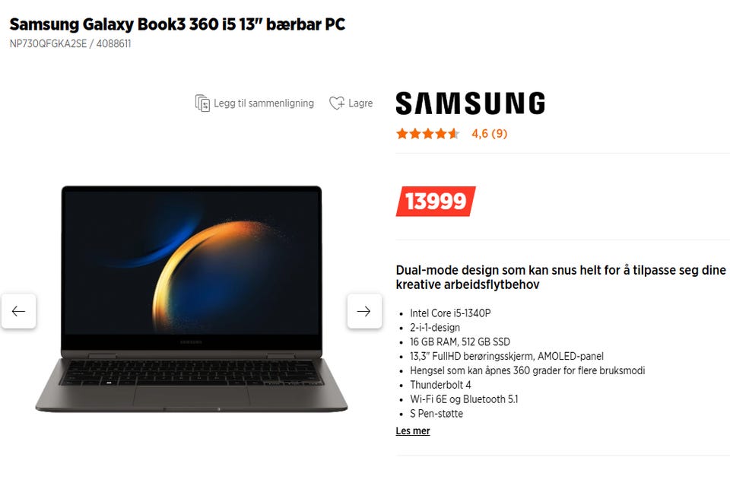Click the heart icon to save product
The height and width of the screenshot is (486, 730).
(337, 103)
